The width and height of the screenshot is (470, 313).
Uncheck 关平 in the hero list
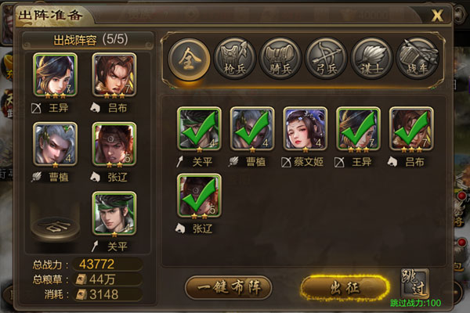199,129
